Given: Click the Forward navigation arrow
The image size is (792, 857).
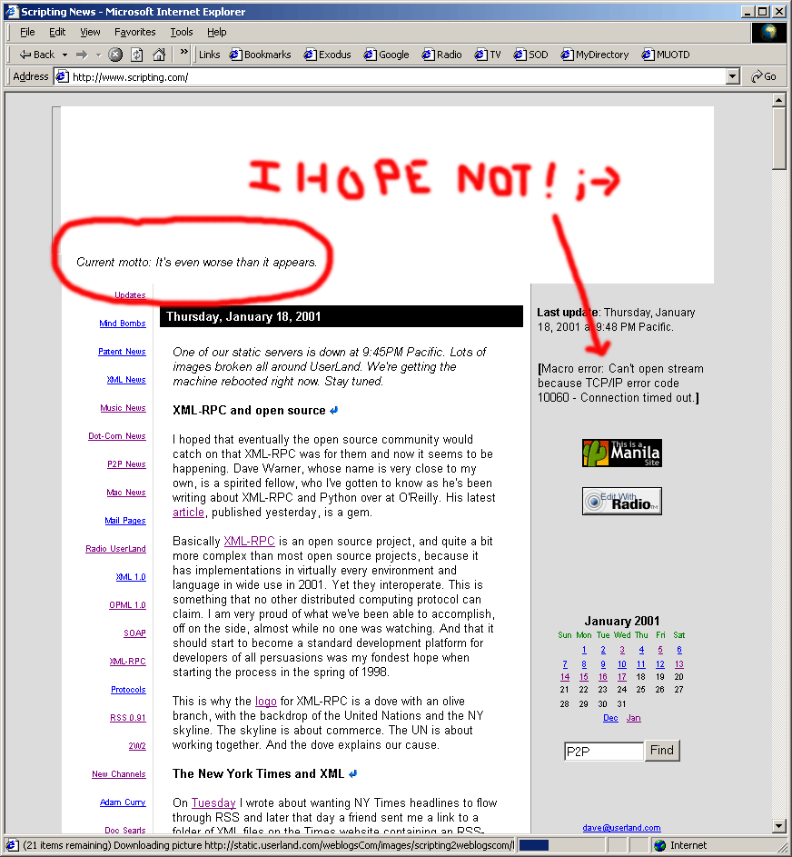Looking at the screenshot, I should (x=82, y=55).
